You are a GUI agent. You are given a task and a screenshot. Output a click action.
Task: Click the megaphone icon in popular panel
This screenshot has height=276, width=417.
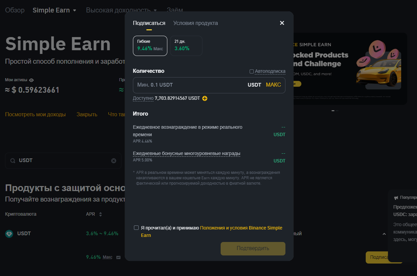(x=396, y=198)
